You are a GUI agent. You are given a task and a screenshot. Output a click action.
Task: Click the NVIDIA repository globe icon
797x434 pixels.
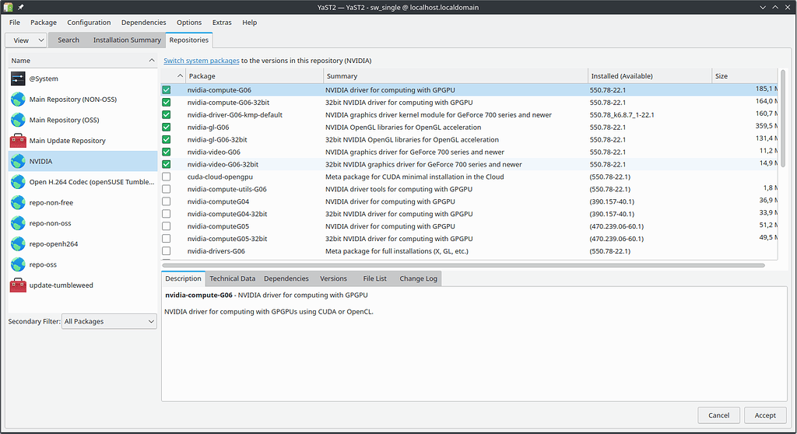pos(18,161)
